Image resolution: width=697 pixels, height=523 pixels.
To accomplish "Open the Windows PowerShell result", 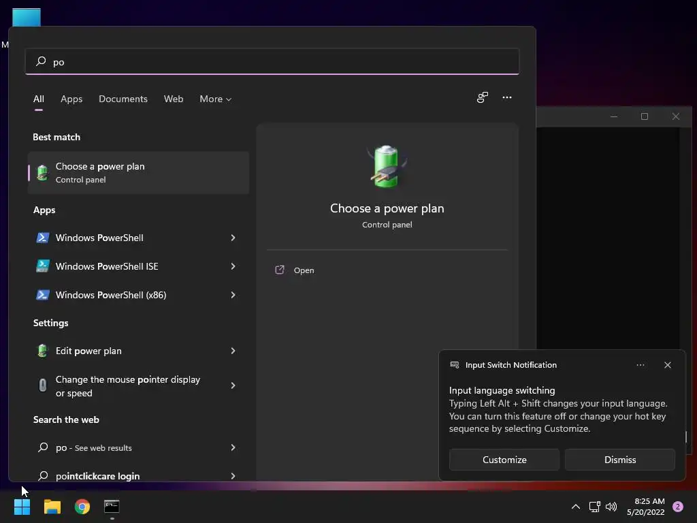I will coord(138,238).
